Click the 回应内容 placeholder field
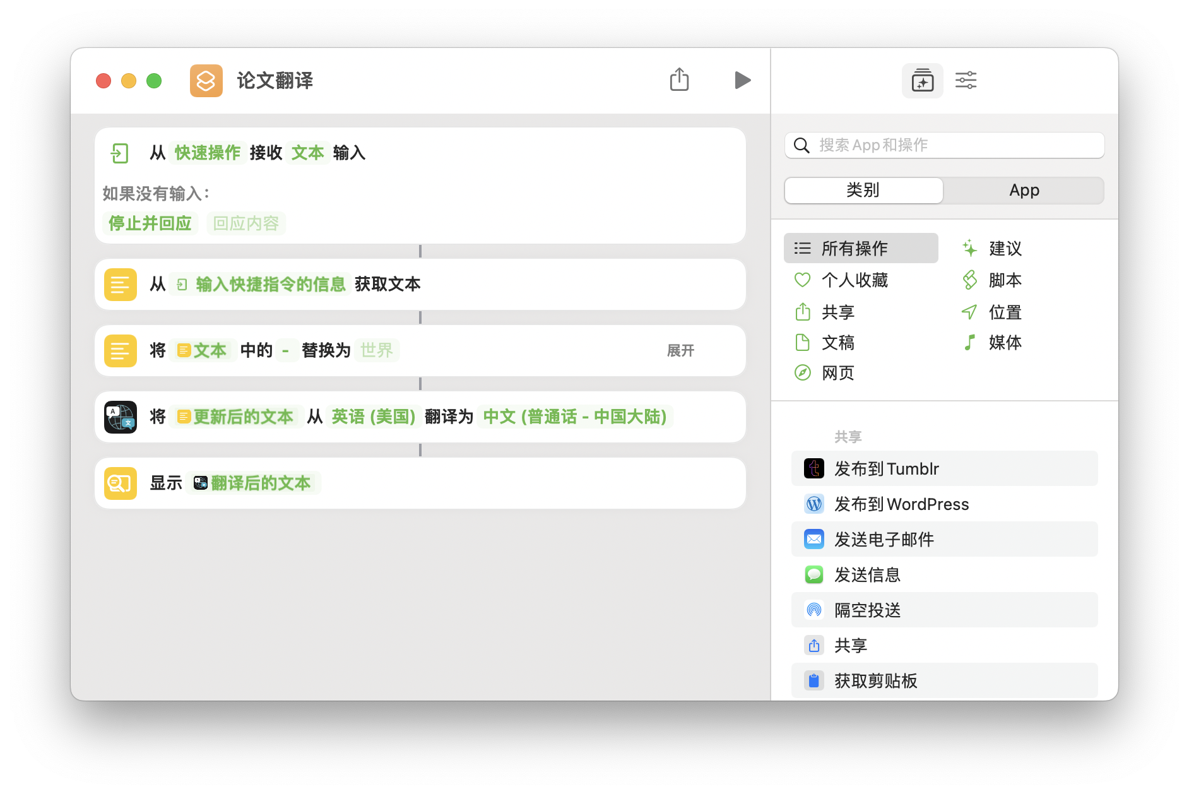Image resolution: width=1189 pixels, height=794 pixels. point(246,223)
